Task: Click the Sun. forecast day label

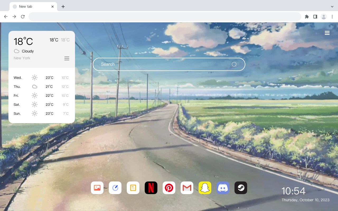Action: click(x=17, y=113)
